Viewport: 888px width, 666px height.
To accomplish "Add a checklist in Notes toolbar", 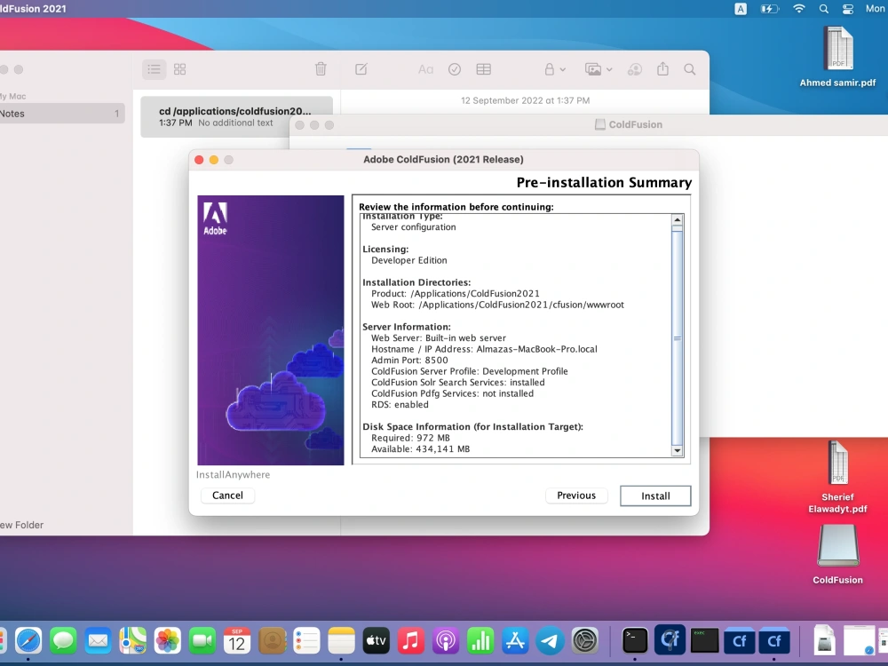I will coord(454,69).
